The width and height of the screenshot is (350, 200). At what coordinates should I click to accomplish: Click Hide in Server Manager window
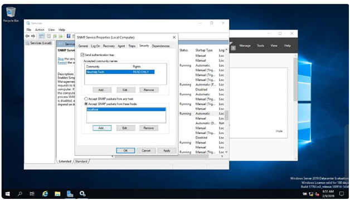[279, 131]
